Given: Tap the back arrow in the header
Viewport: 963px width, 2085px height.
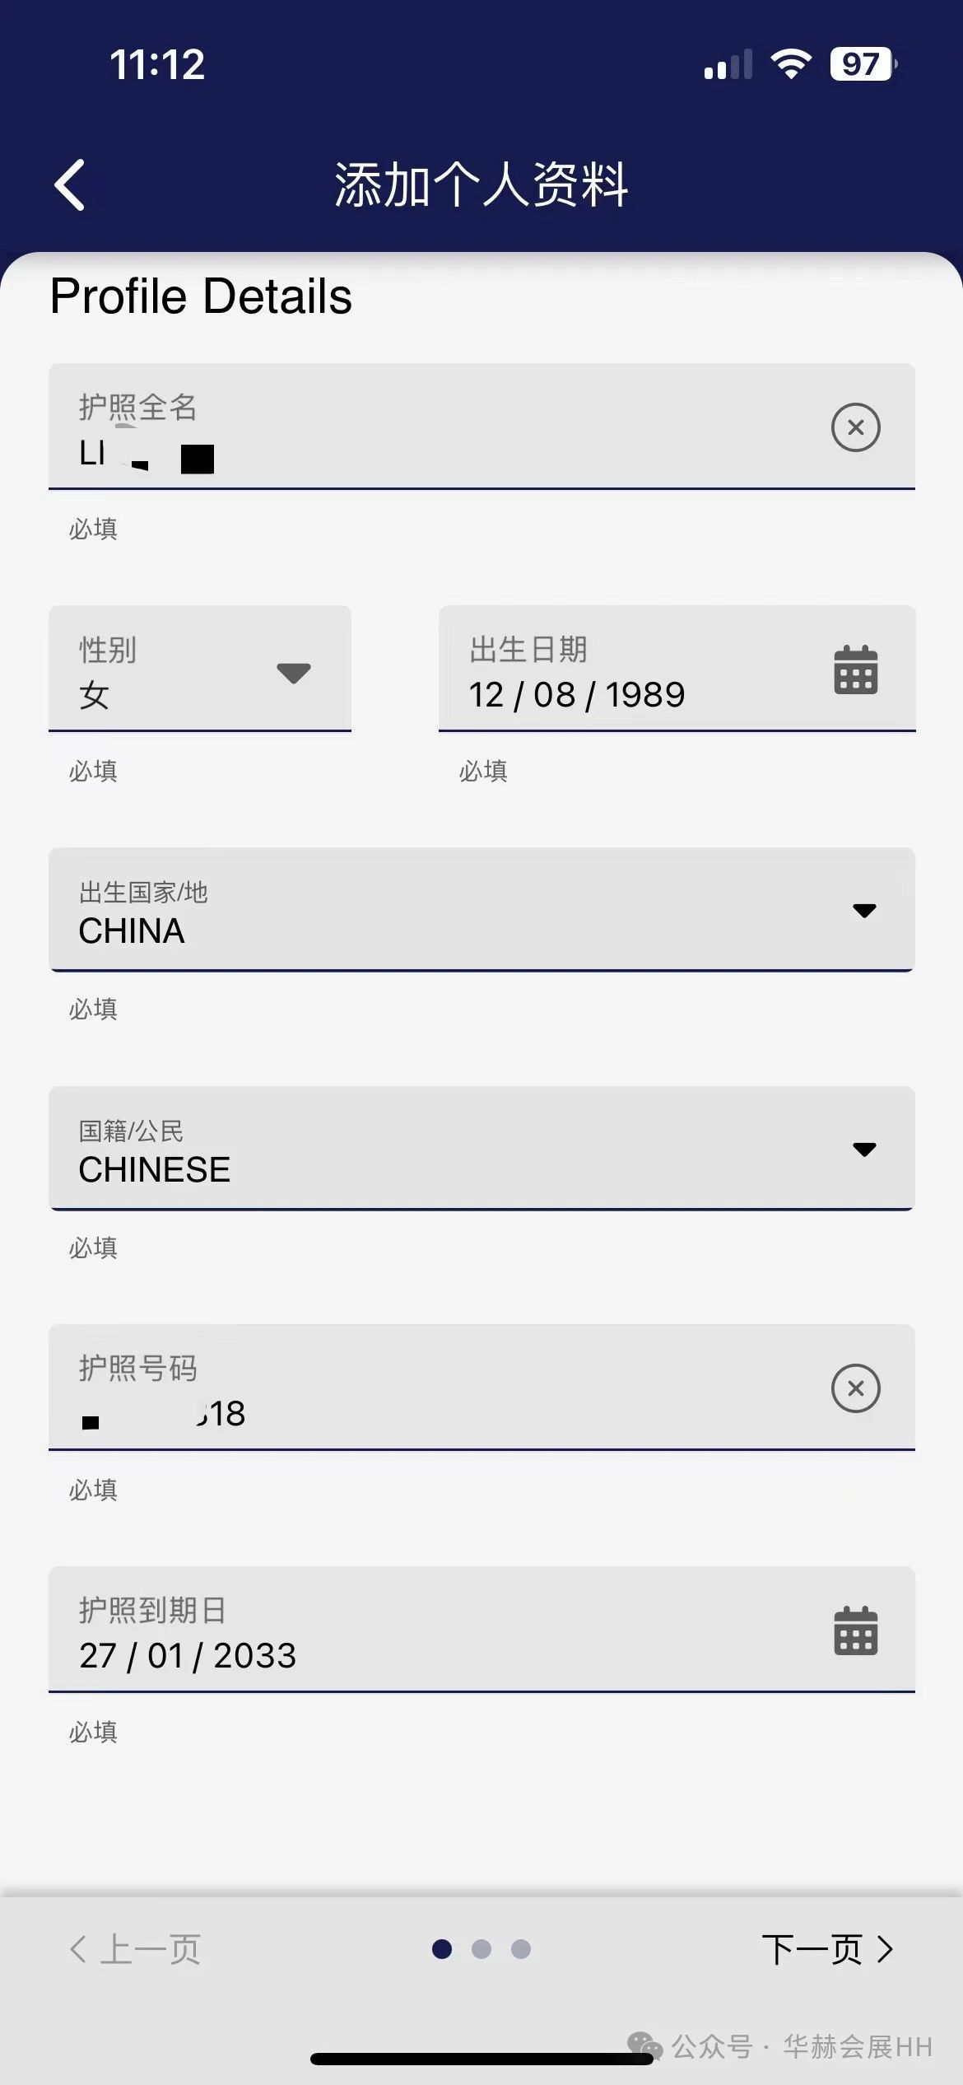Looking at the screenshot, I should (70, 185).
